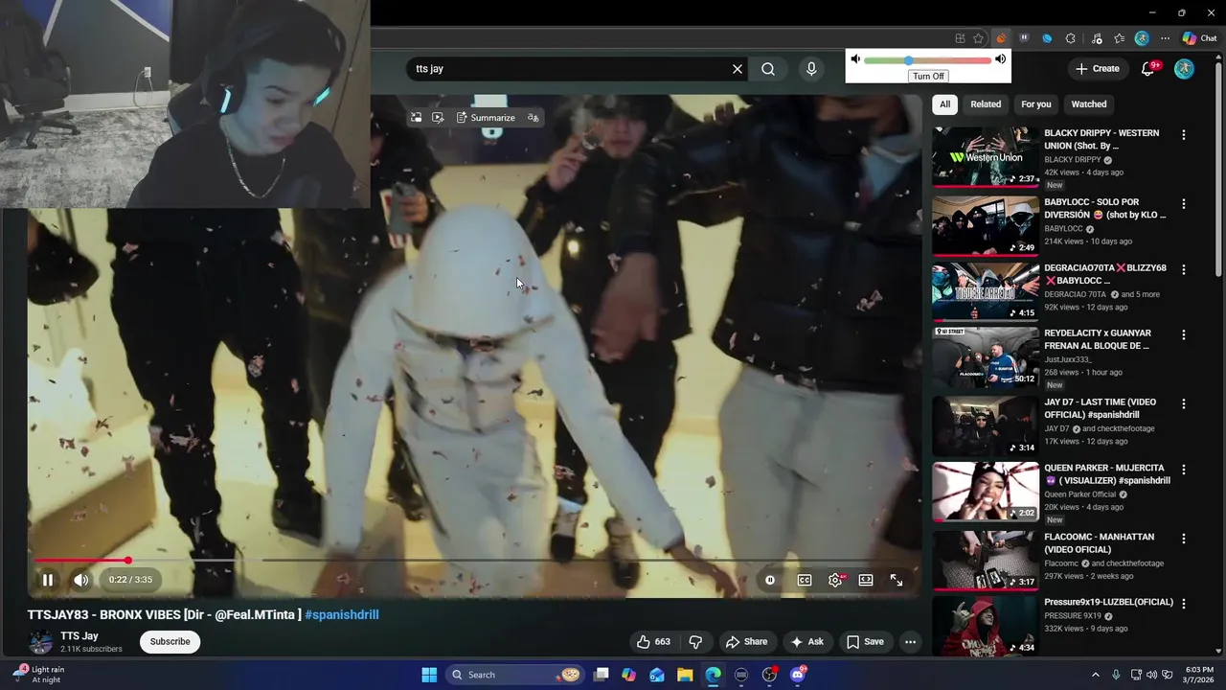This screenshot has height=690, width=1226.
Task: Click the loud speaker icon in volume popup
Action: 1000,59
